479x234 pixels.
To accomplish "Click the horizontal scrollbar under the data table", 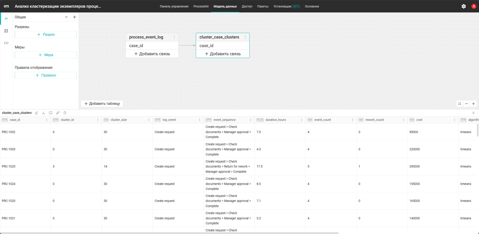I will [x=169, y=233].
